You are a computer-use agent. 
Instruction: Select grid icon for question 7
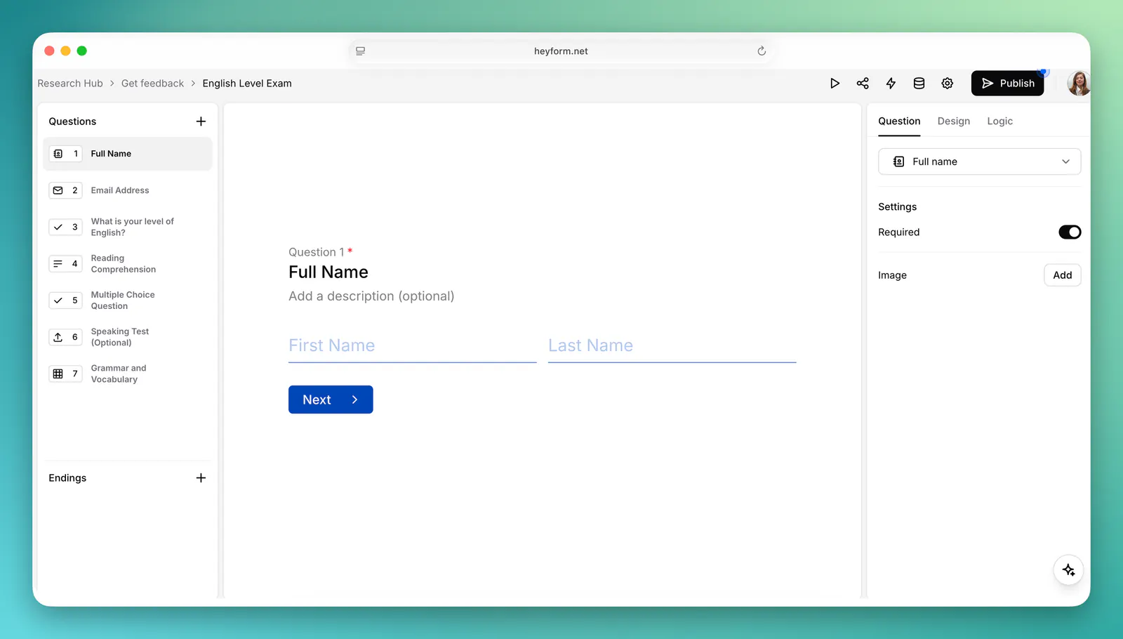pyautogui.click(x=58, y=374)
